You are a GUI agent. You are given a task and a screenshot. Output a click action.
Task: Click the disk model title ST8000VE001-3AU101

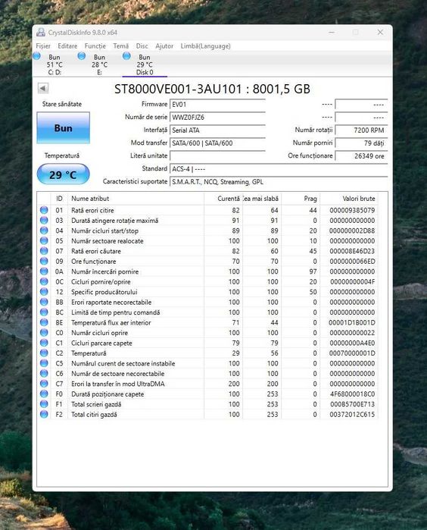tap(178, 89)
